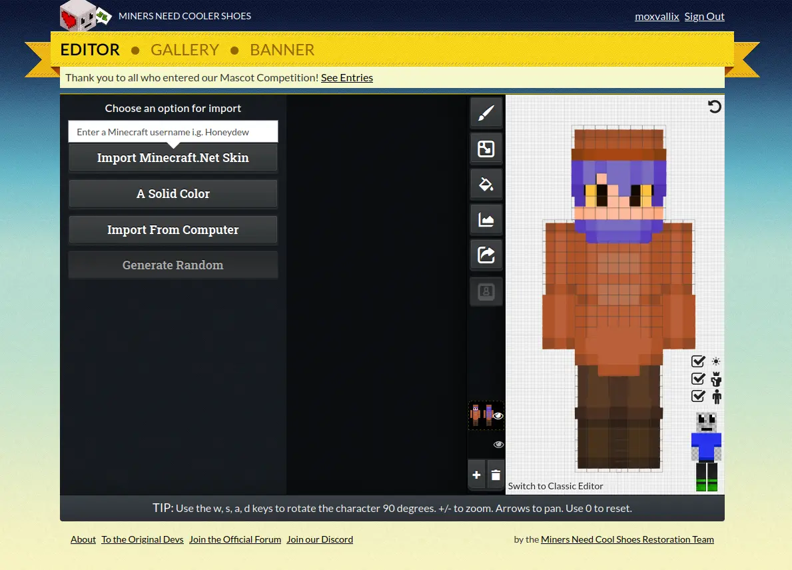
Task: Click Import Minecraft.Net Skin button
Action: (173, 157)
